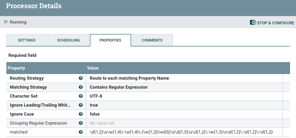Open the Settings tab

27,40
